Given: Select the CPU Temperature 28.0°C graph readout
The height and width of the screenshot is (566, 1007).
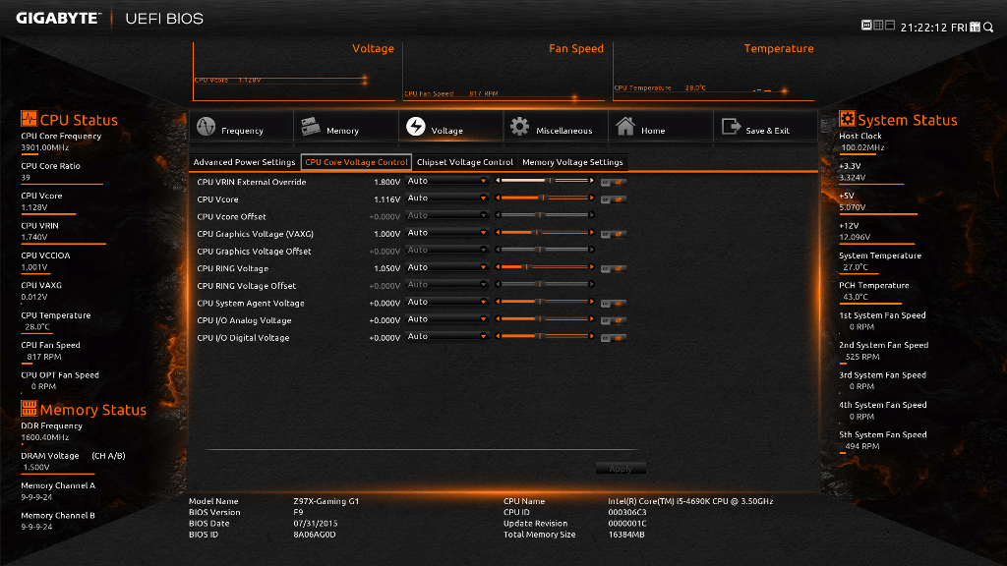Looking at the screenshot, I should [660, 87].
